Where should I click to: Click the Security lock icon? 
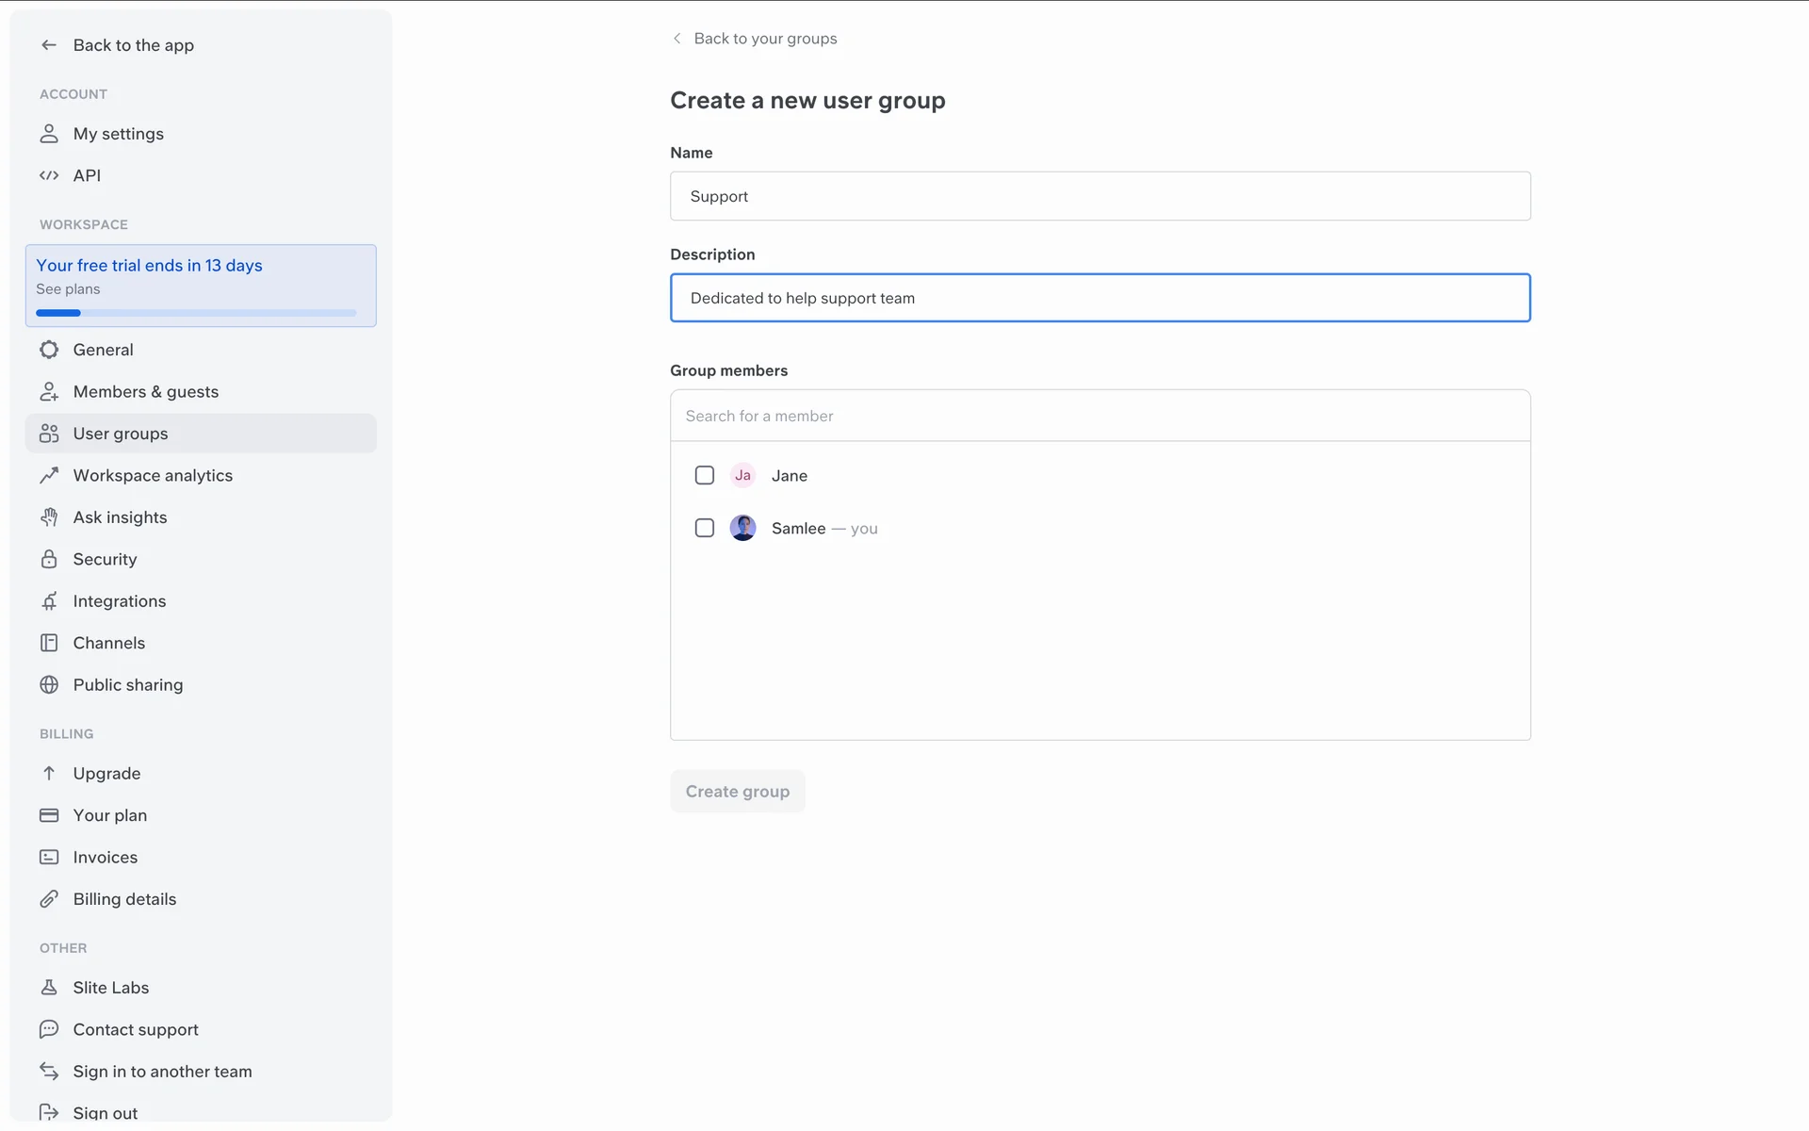tap(49, 559)
